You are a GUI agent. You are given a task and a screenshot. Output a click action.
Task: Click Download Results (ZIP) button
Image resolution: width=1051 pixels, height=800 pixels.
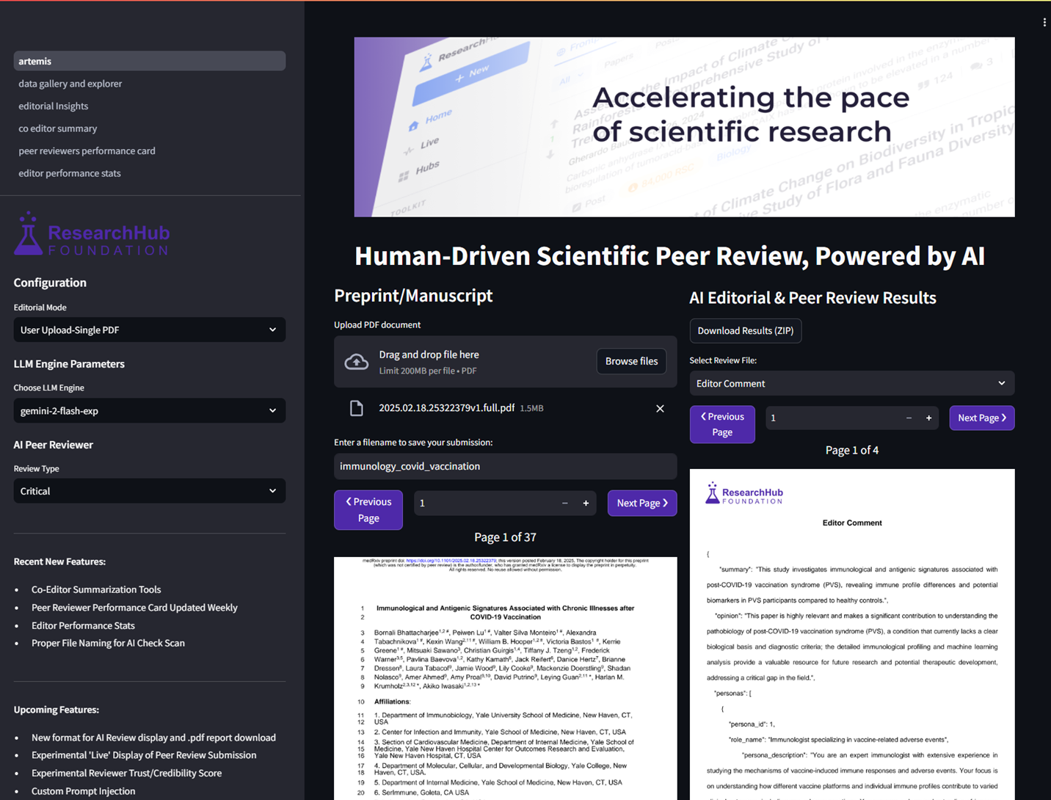pos(745,331)
